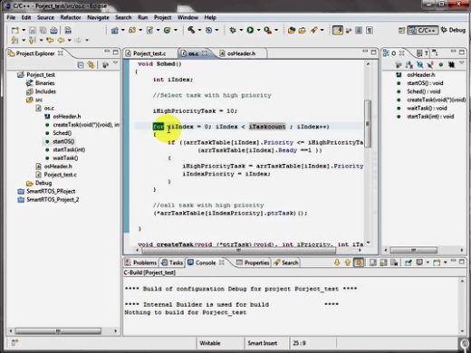Click the Print toolbar icon

53,31
